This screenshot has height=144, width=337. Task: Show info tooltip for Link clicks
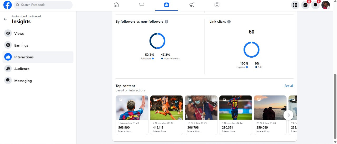(229, 22)
